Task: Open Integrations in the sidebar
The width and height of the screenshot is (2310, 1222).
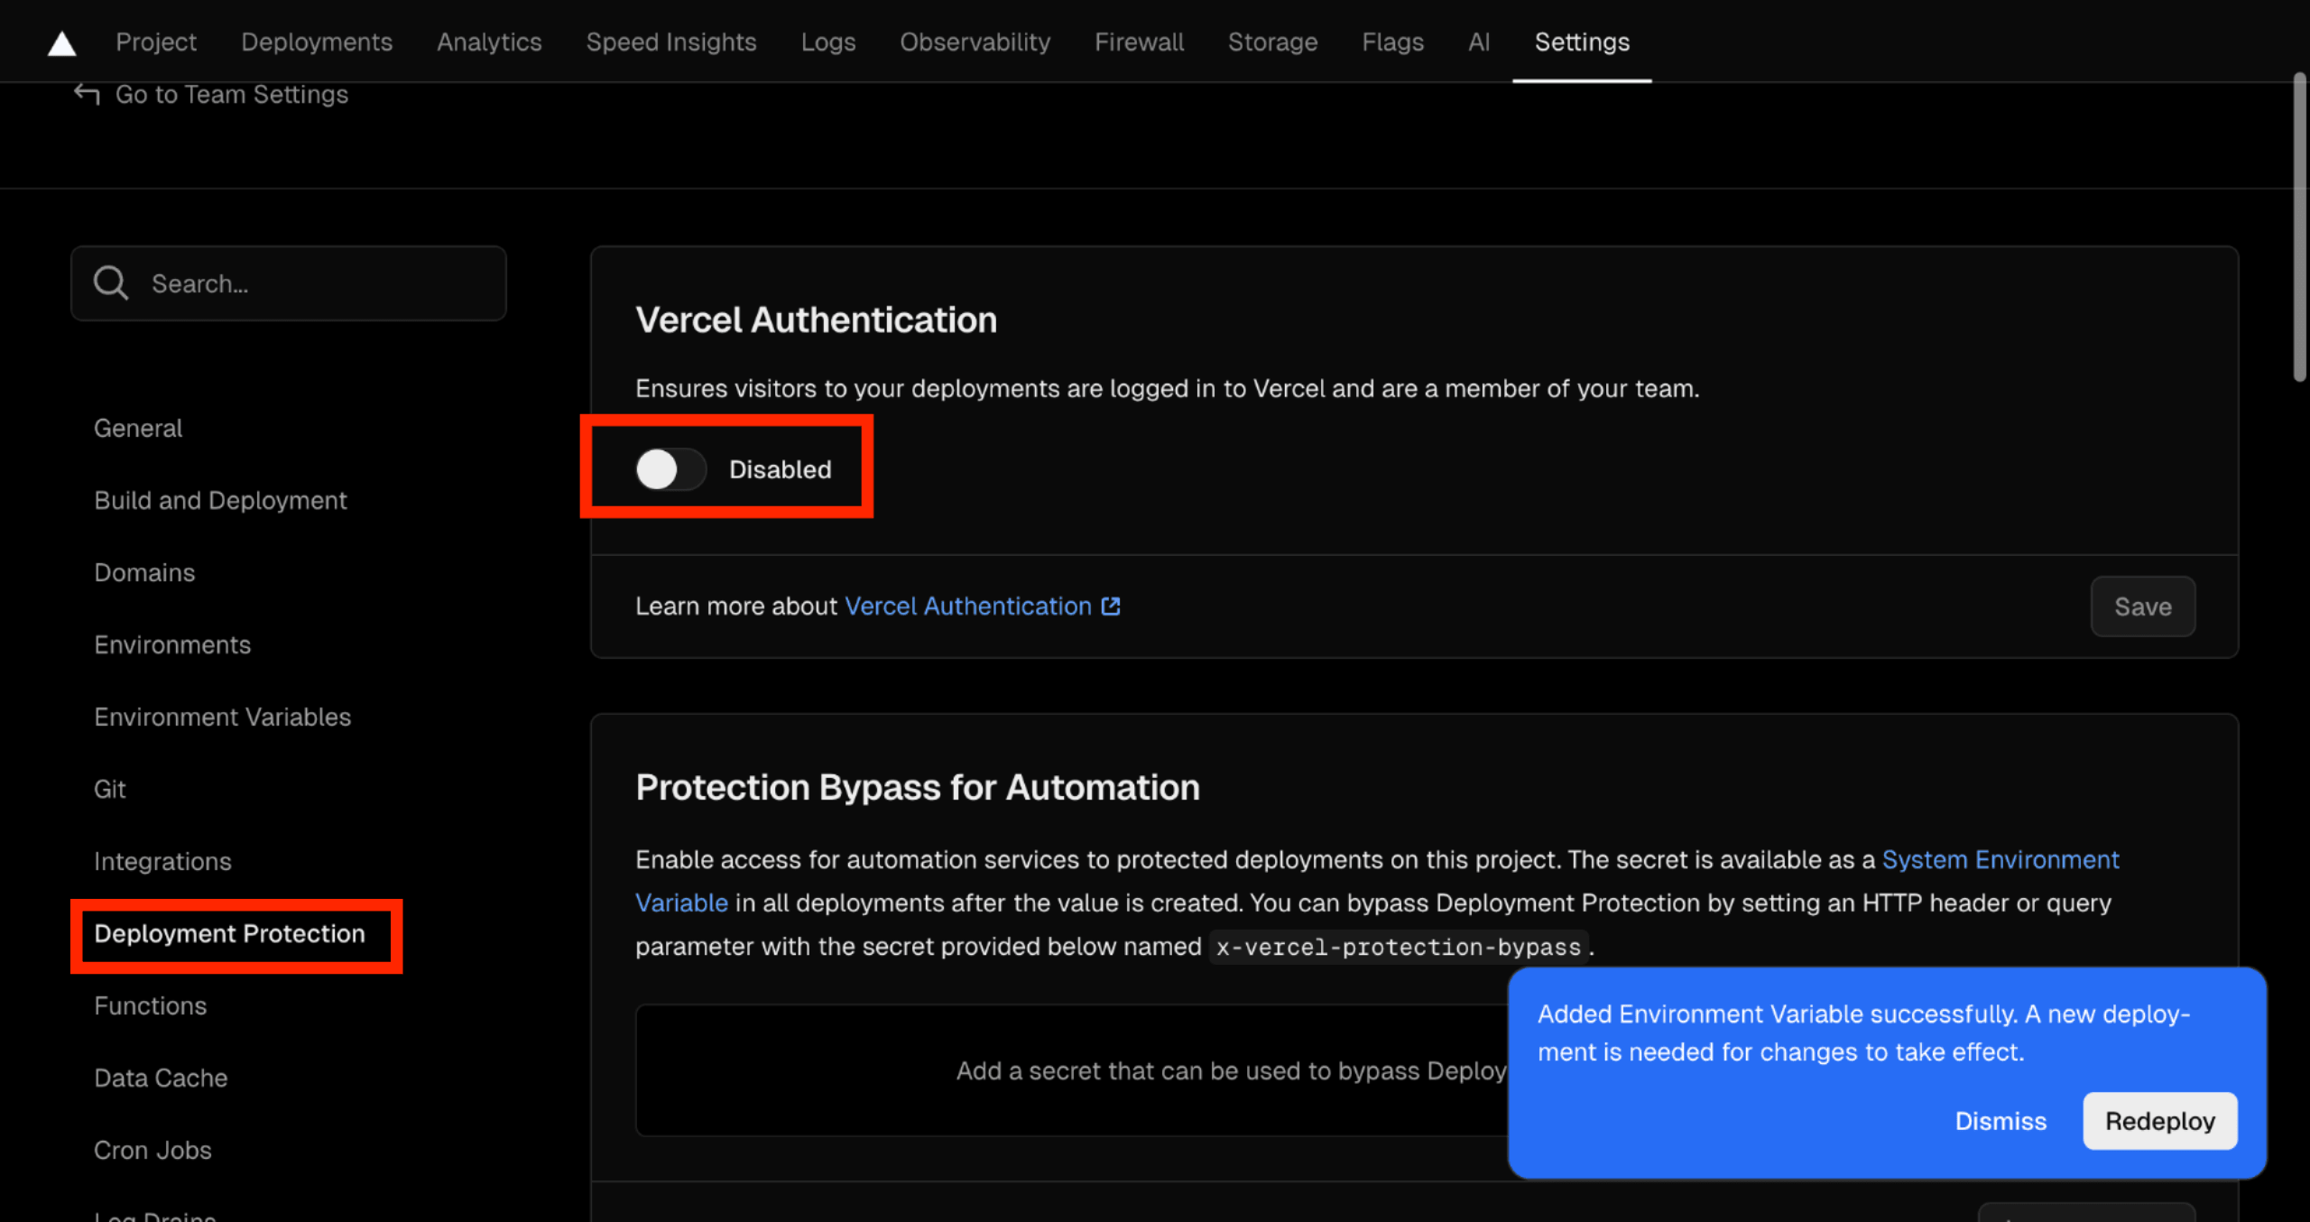Action: pyautogui.click(x=162, y=861)
